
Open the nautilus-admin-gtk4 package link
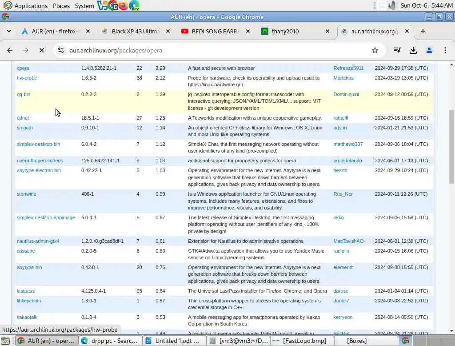tap(38, 241)
